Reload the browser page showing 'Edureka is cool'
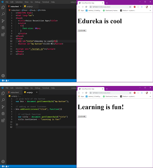The image size is (153, 168). click(x=86, y=7)
